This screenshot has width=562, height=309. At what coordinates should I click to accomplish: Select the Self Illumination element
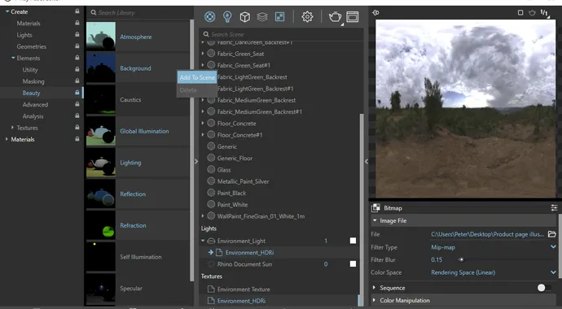pos(138,257)
